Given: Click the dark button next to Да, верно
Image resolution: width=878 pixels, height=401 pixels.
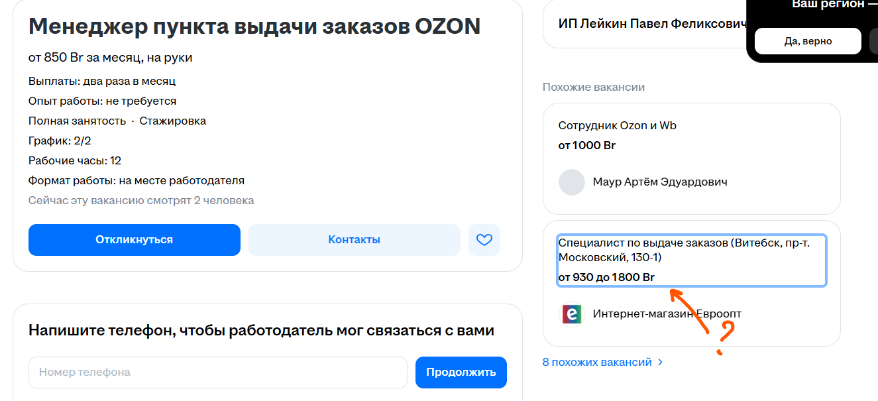Looking at the screenshot, I should point(873,41).
